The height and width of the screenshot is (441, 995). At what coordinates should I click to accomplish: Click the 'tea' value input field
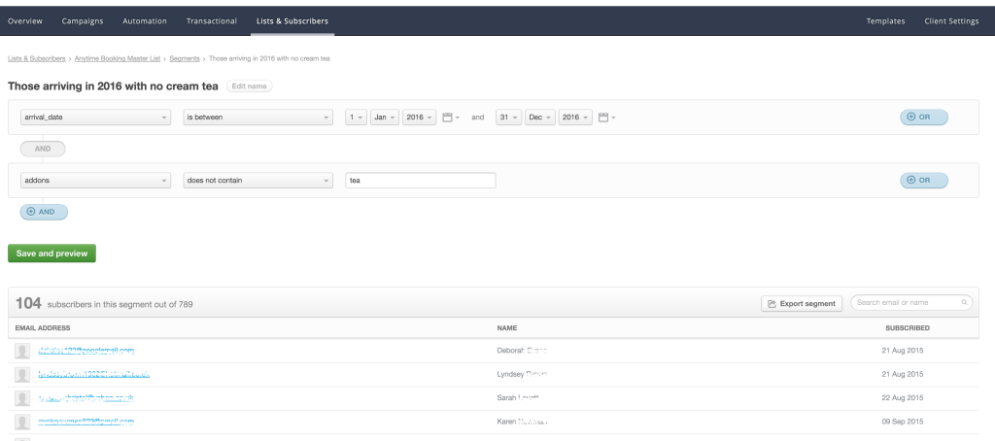click(420, 181)
